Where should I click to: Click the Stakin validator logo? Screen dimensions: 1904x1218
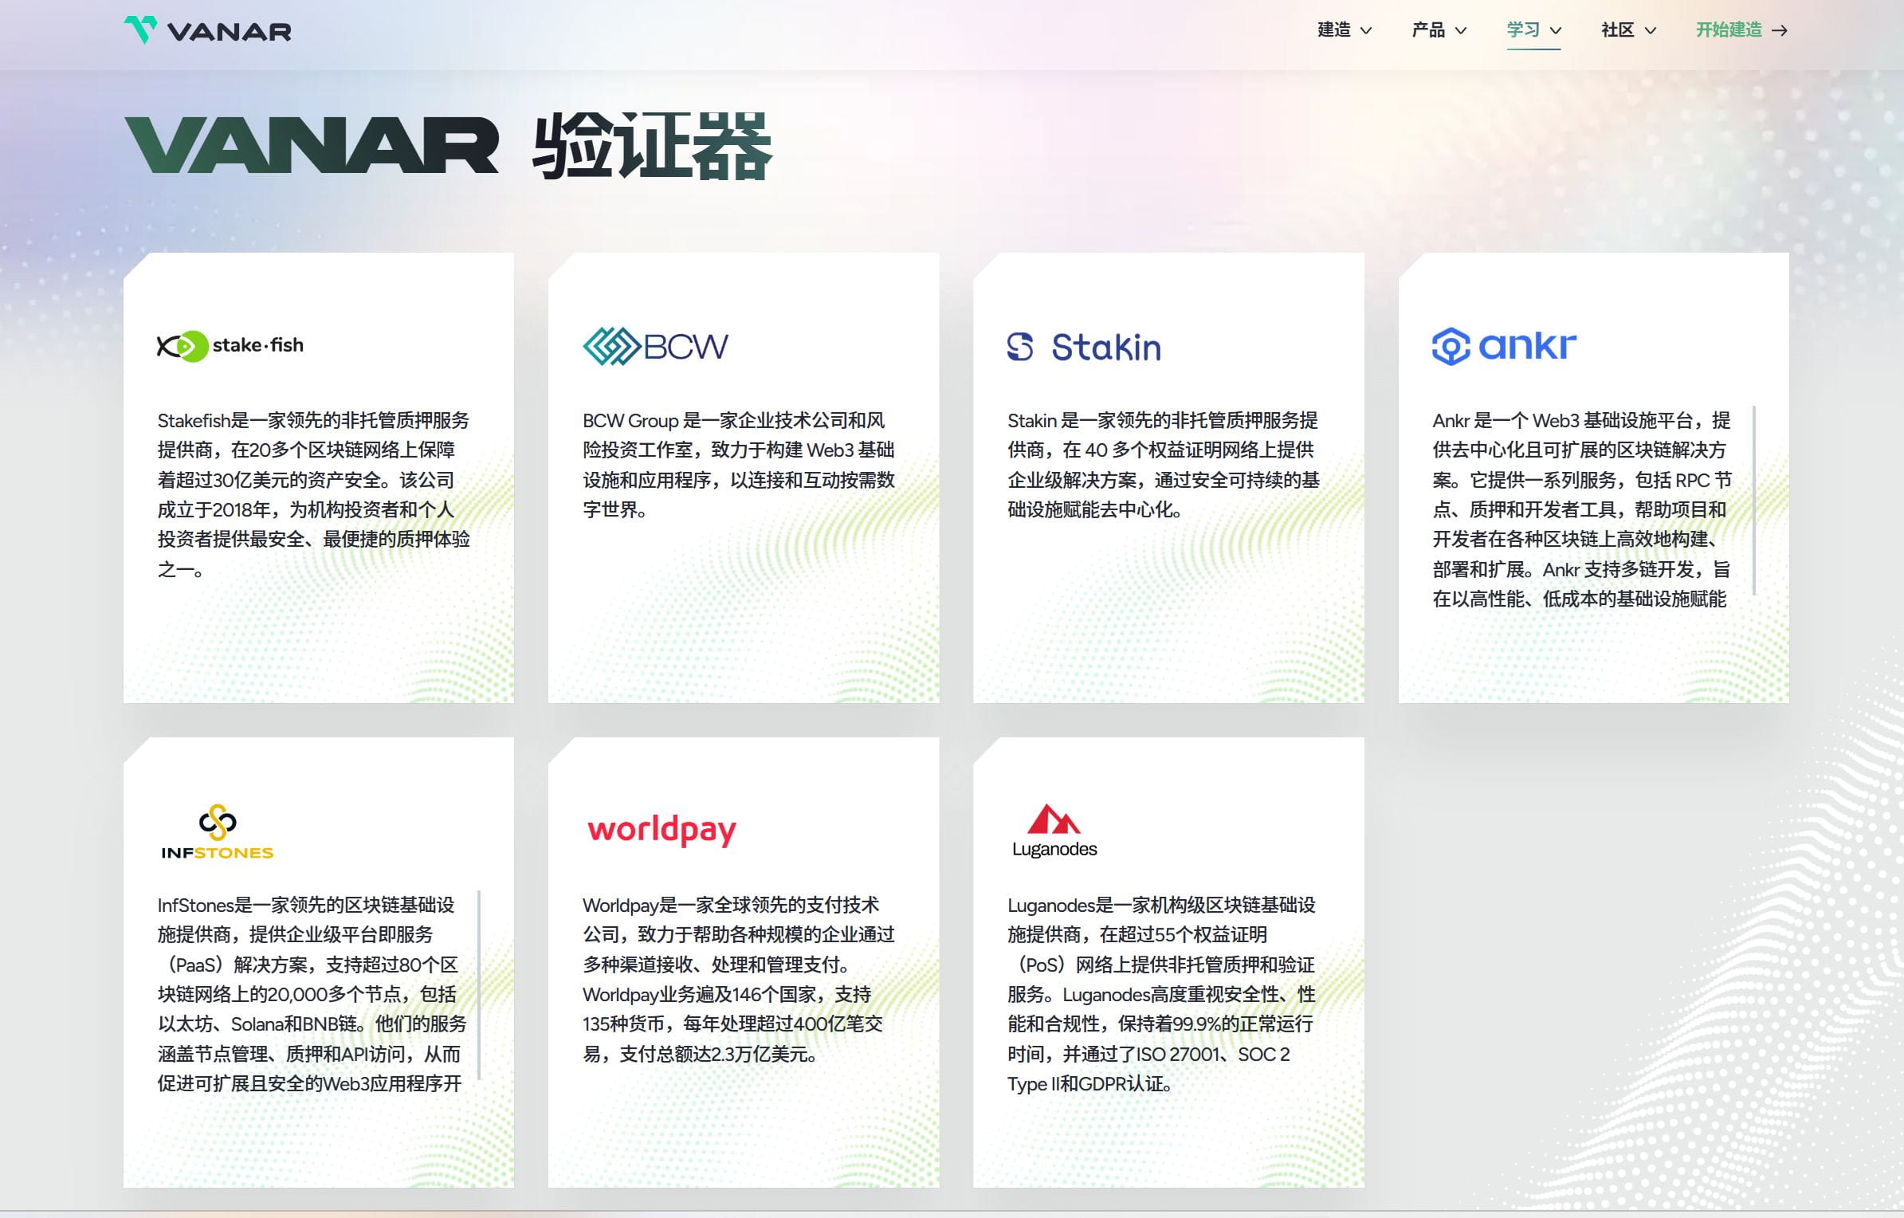tap(1084, 347)
